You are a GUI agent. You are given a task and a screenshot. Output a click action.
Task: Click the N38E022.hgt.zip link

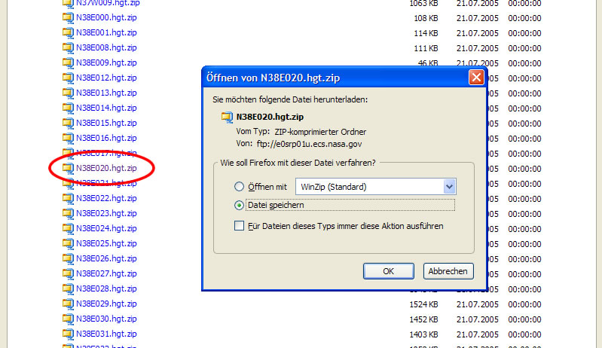click(x=106, y=198)
